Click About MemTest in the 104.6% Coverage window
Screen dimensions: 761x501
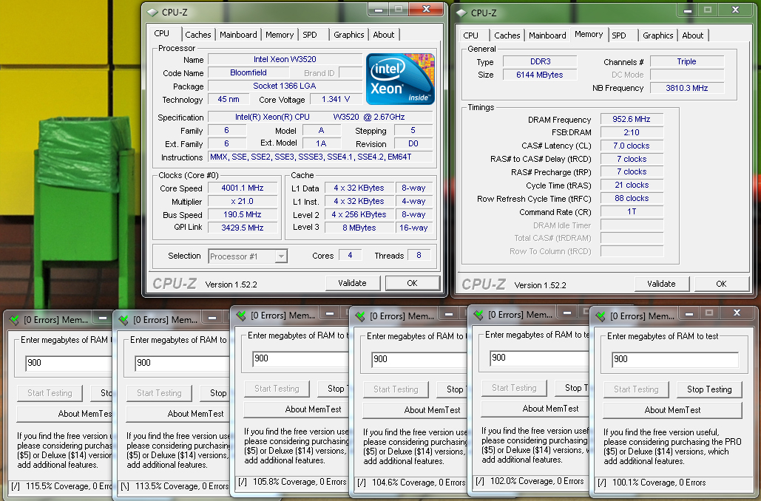point(415,410)
